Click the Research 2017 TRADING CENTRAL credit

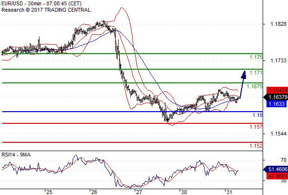tap(46, 10)
